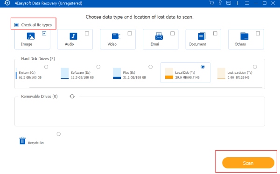Start the scan with Scan button
Image resolution: width=280 pixels, height=174 pixels.
tap(248, 163)
